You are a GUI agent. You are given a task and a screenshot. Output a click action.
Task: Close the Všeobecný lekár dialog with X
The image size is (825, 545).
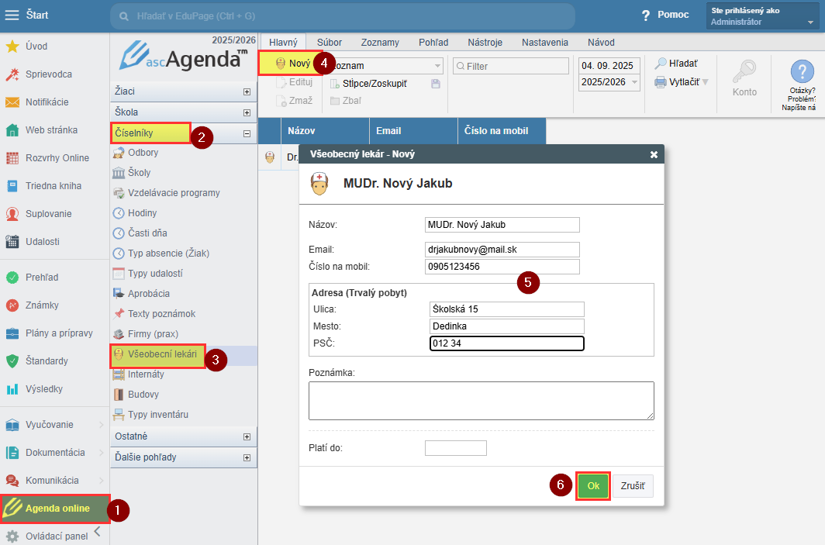[x=654, y=154]
